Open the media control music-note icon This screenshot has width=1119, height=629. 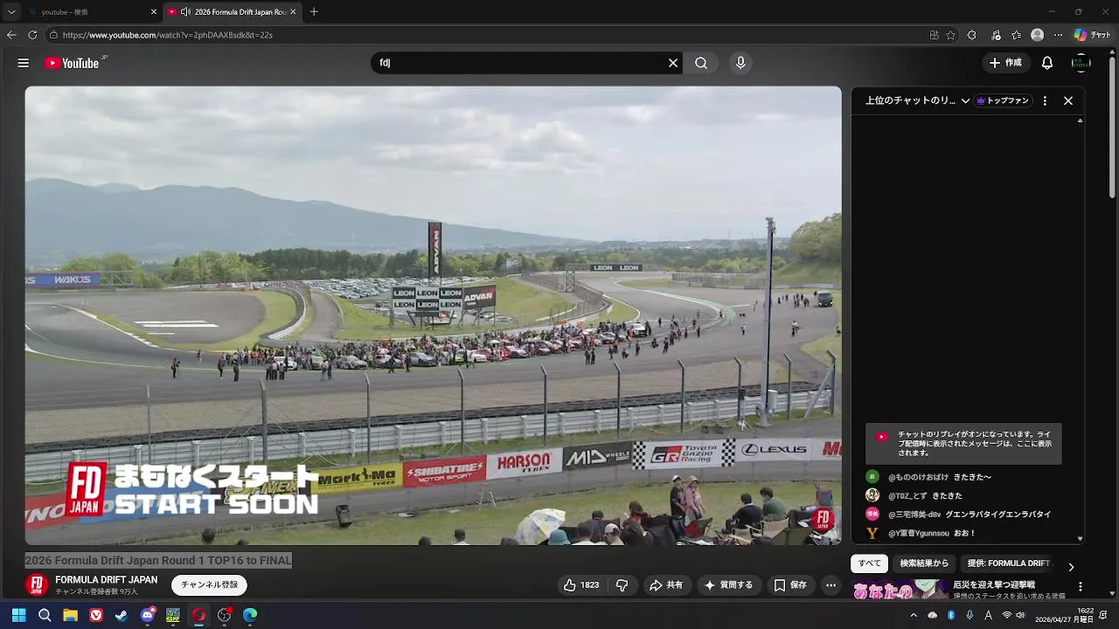coord(996,35)
